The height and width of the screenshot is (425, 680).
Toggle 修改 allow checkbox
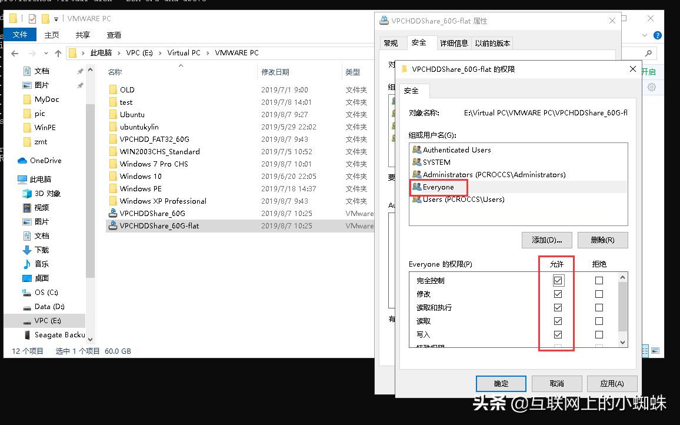pos(558,294)
